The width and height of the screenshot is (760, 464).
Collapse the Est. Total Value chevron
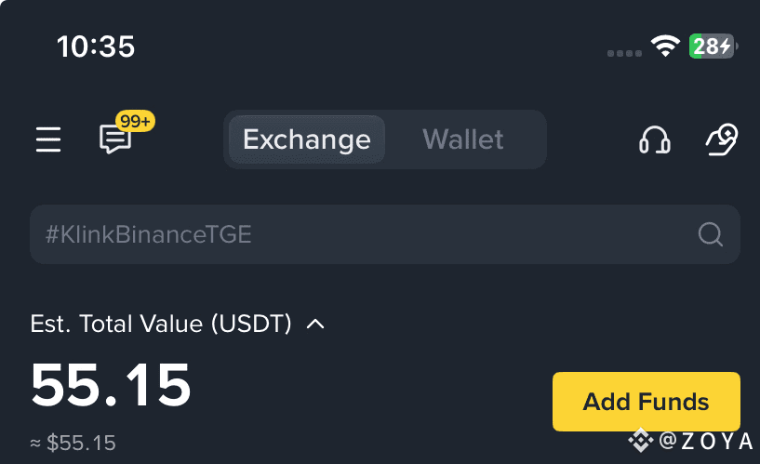click(315, 325)
